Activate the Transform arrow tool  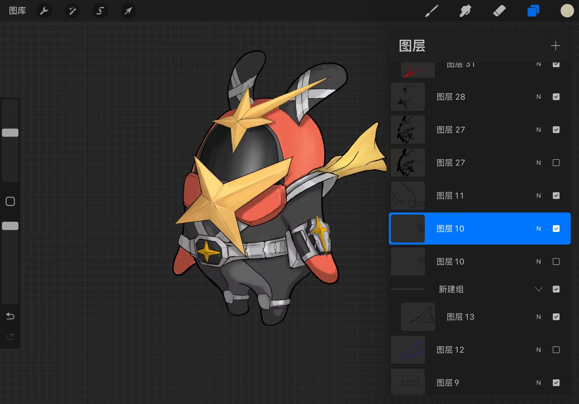pyautogui.click(x=128, y=11)
